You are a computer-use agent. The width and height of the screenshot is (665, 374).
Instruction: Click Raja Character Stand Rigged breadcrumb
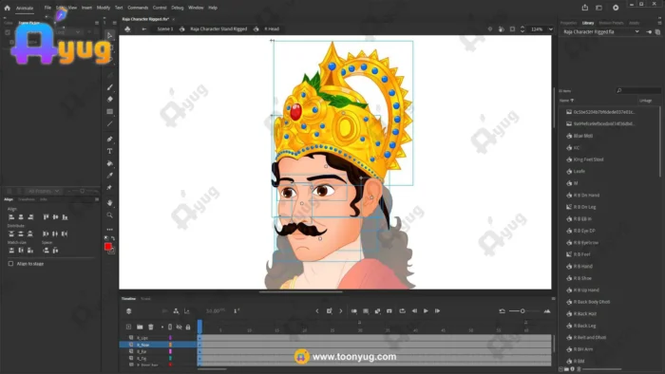point(218,29)
